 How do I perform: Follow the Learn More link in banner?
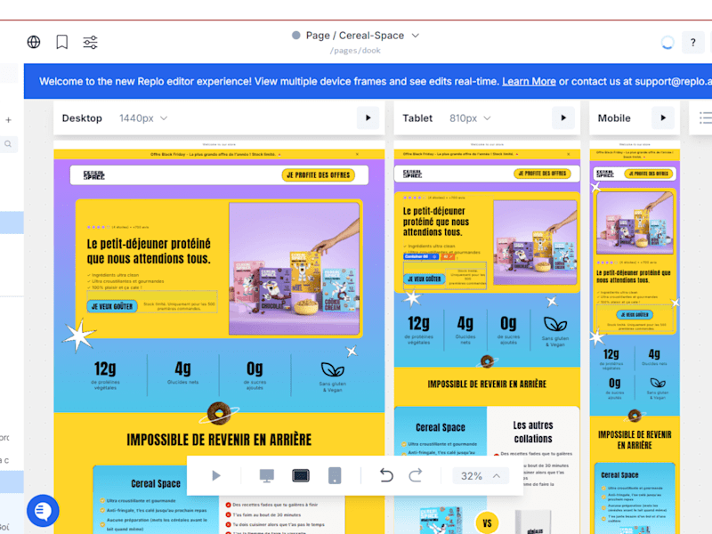[x=529, y=81]
